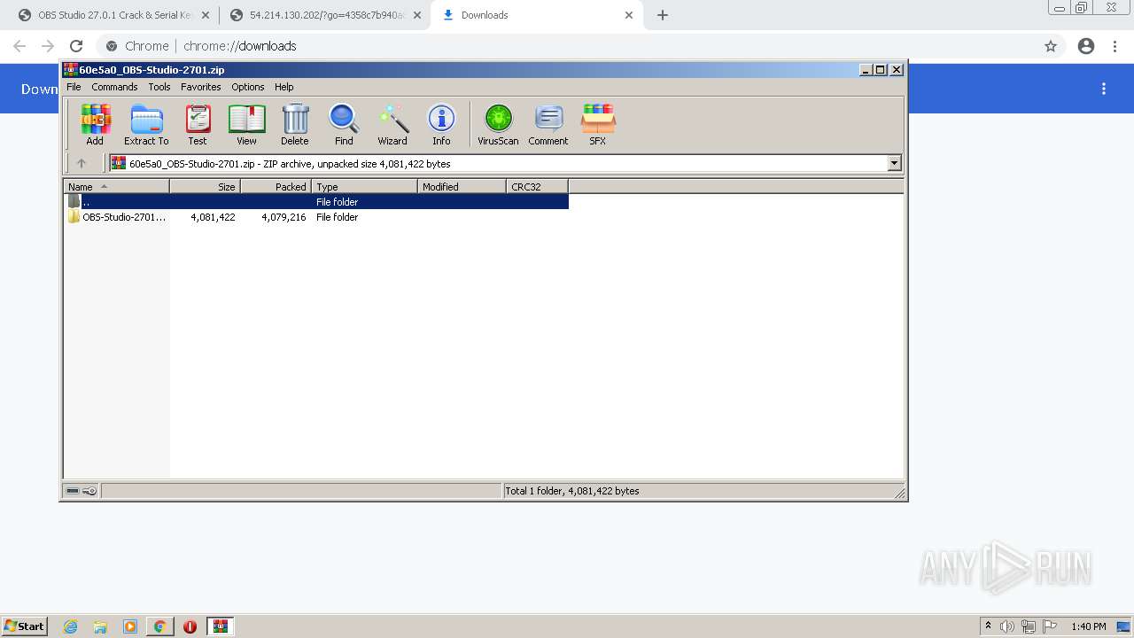Screen dimensions: 1134x638
Task: Switch to WinRAR taskbar button
Action: [221, 626]
